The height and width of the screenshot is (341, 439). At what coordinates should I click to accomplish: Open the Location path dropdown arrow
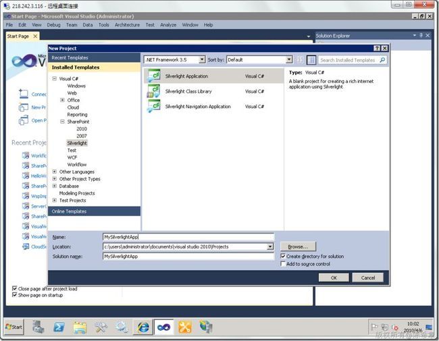(x=270, y=246)
